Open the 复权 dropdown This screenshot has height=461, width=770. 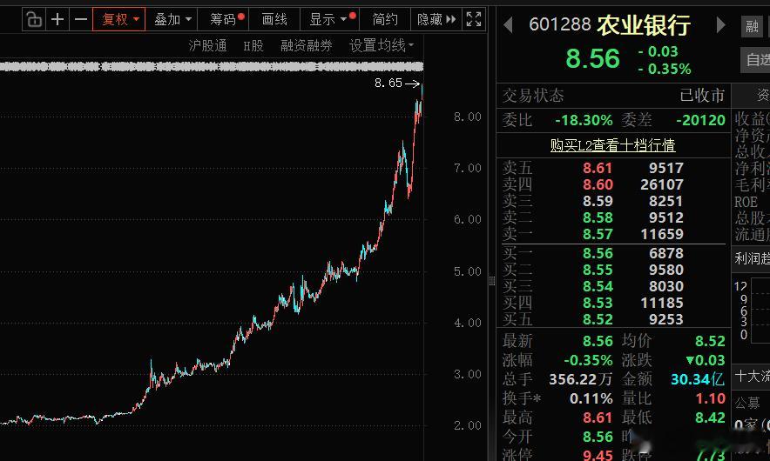(118, 20)
